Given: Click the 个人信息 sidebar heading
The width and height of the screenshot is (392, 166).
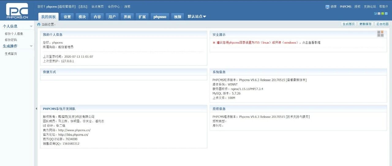Looking at the screenshot, I should pyautogui.click(x=10, y=26).
